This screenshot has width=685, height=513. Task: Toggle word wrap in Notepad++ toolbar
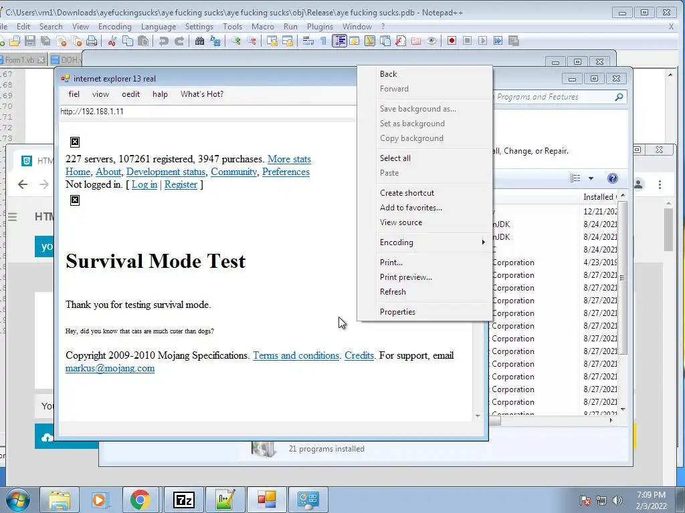click(308, 41)
